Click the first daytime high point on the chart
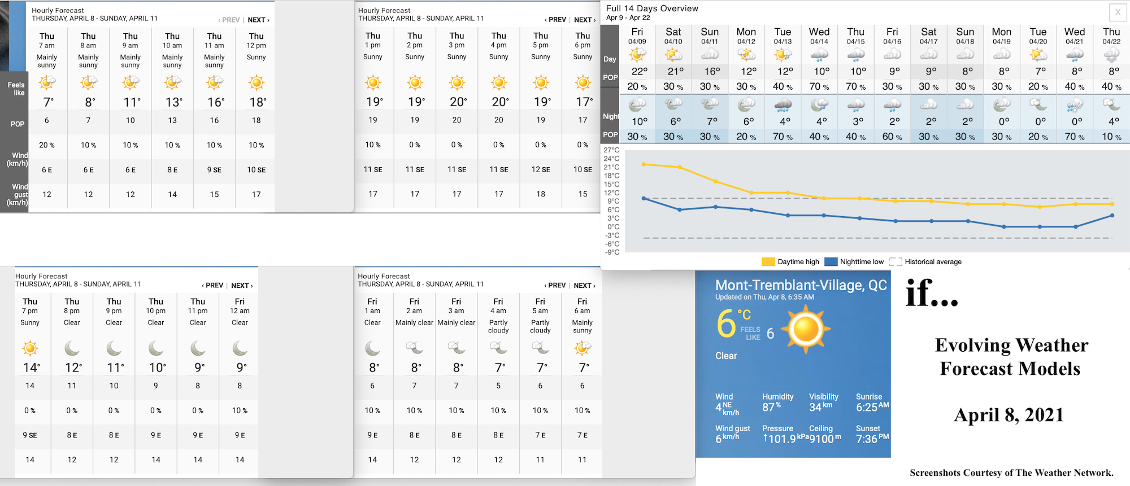This screenshot has width=1130, height=486. [x=644, y=164]
